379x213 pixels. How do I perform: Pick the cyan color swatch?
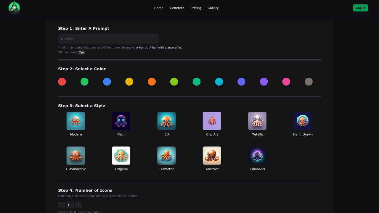(x=219, y=82)
